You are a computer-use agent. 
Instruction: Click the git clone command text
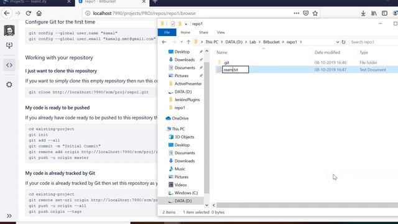click(x=88, y=92)
